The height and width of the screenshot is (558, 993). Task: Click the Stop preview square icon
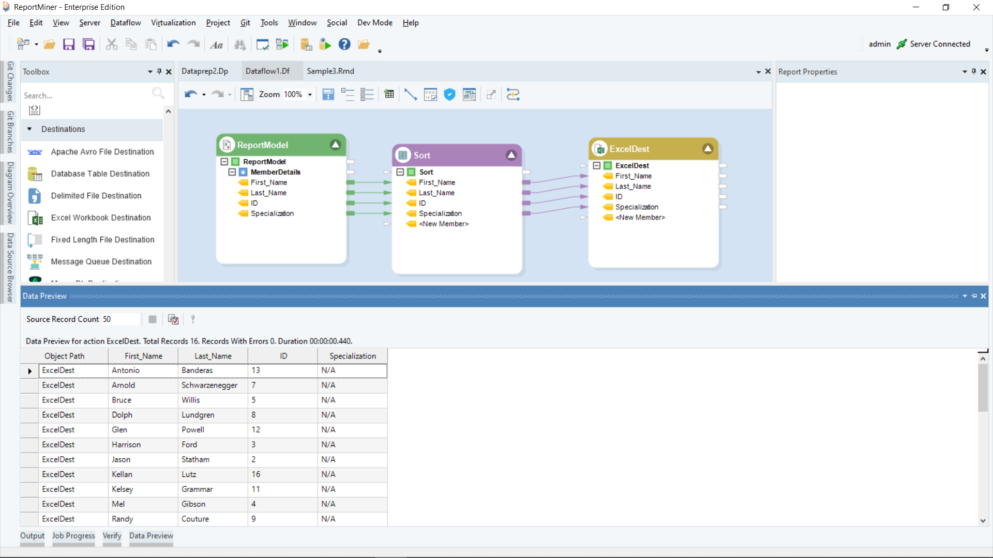pyautogui.click(x=153, y=319)
